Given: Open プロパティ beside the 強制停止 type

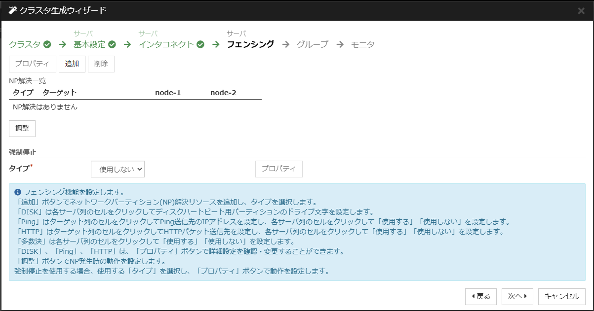Looking at the screenshot, I should point(278,169).
